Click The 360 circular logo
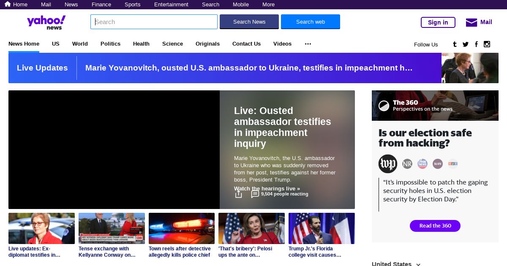Image resolution: width=507 pixels, height=266 pixels. click(x=384, y=106)
